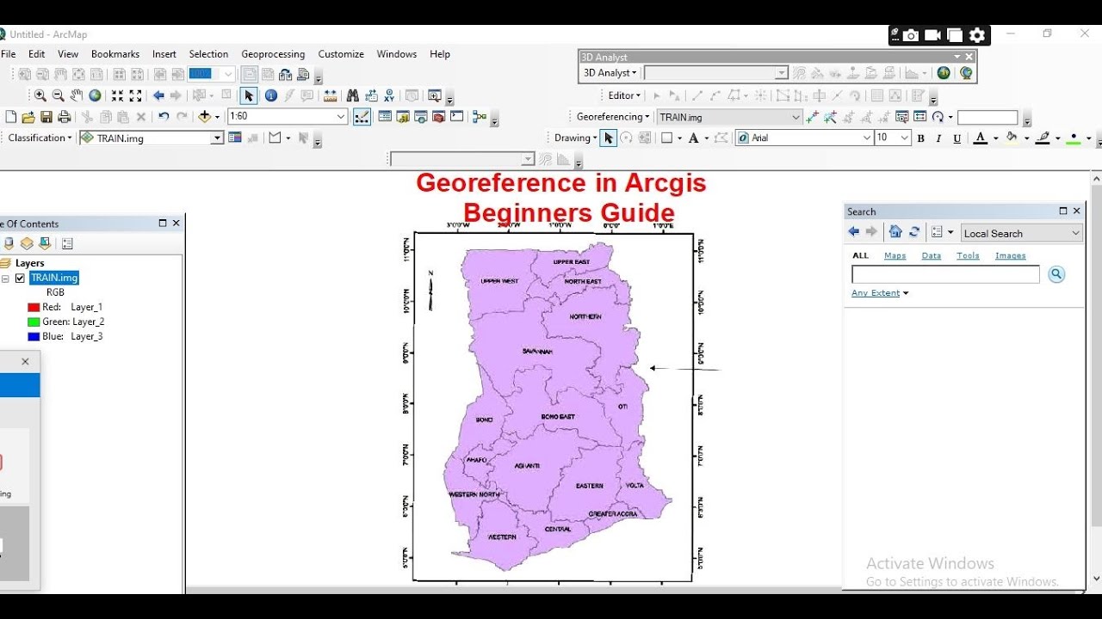Viewport: 1102px width, 619px height.
Task: Open the Bookmarks menu
Action: click(x=115, y=54)
